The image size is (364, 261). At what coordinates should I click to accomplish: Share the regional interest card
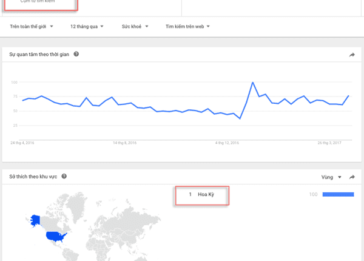[x=352, y=177]
